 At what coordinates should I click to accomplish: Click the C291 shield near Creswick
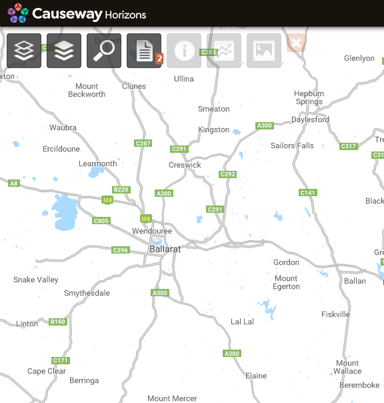[x=179, y=149]
